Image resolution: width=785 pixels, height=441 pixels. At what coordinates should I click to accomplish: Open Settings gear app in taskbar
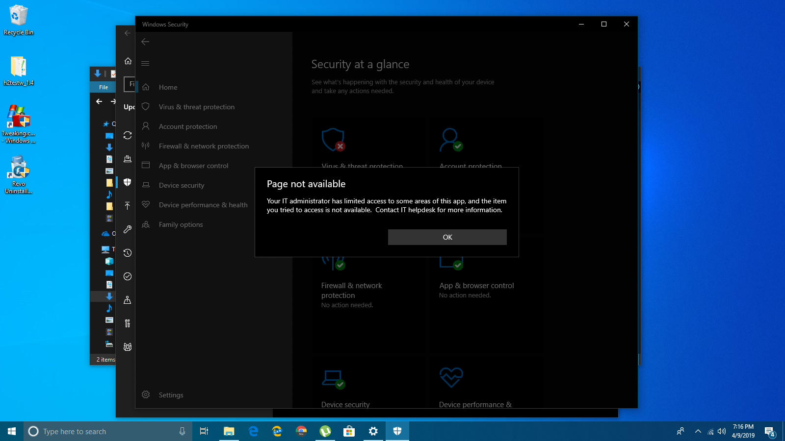point(373,431)
